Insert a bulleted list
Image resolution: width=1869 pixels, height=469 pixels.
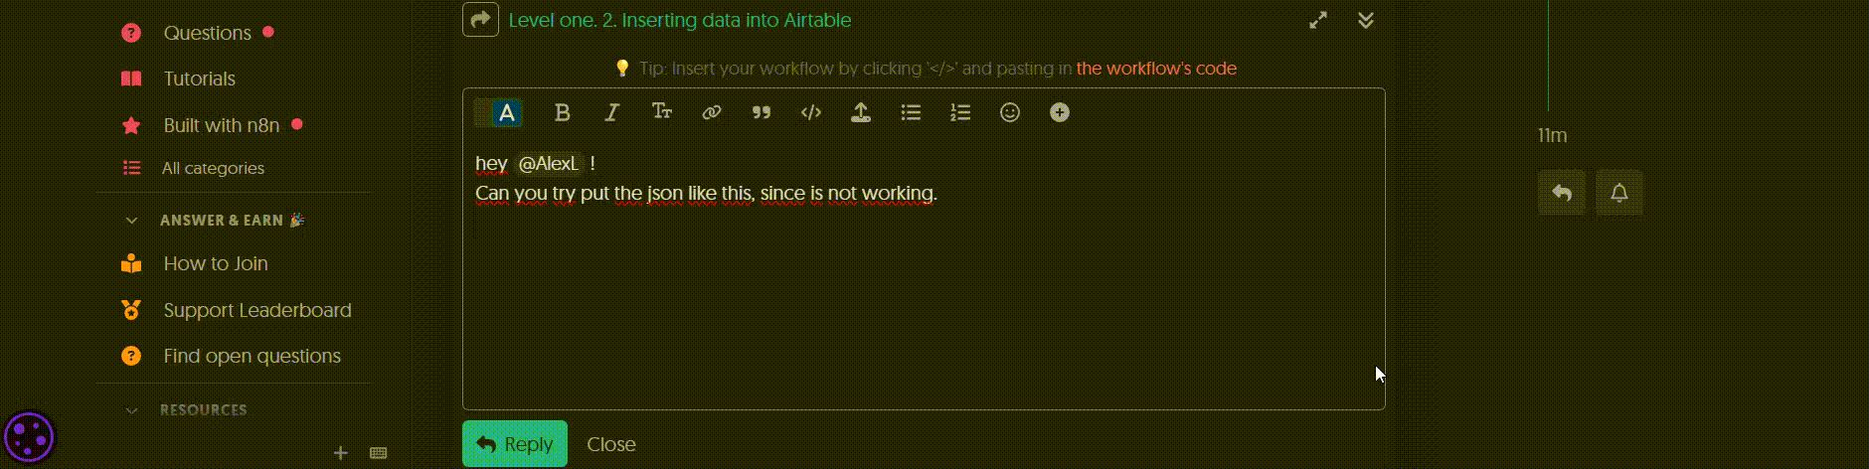[911, 113]
